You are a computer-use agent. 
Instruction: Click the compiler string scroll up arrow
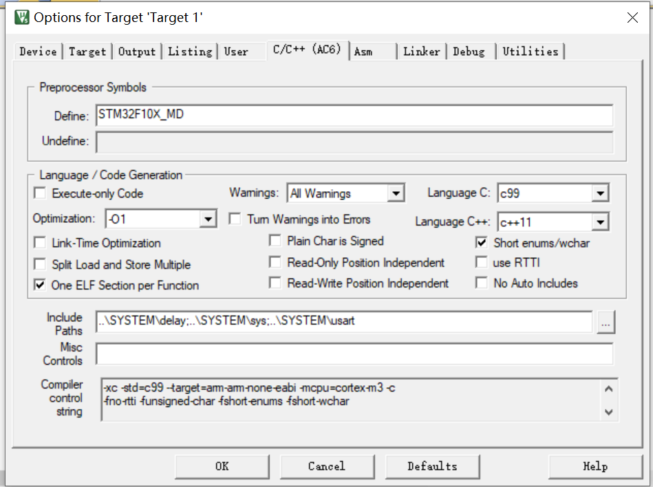608,389
